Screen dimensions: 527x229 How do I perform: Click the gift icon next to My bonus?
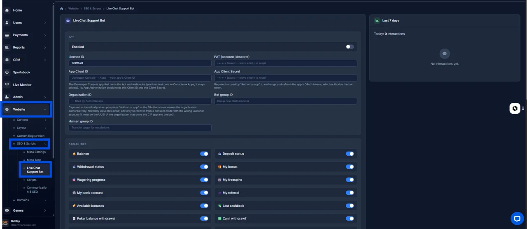pos(220,167)
